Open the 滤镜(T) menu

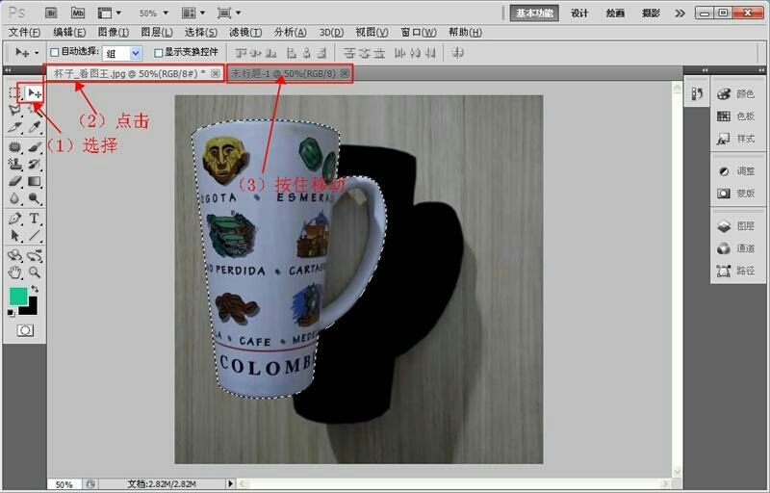[245, 33]
